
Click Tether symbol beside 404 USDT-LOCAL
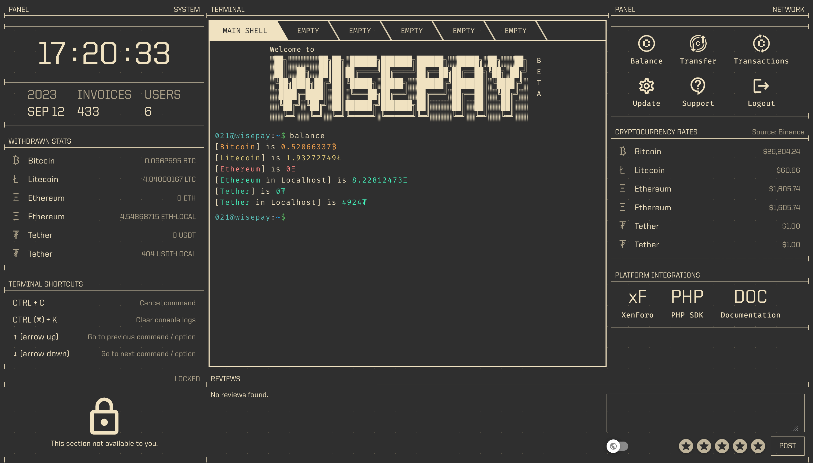[x=16, y=253]
